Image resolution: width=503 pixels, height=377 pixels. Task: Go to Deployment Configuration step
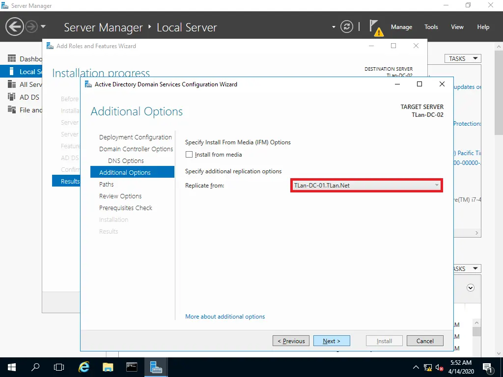click(136, 137)
